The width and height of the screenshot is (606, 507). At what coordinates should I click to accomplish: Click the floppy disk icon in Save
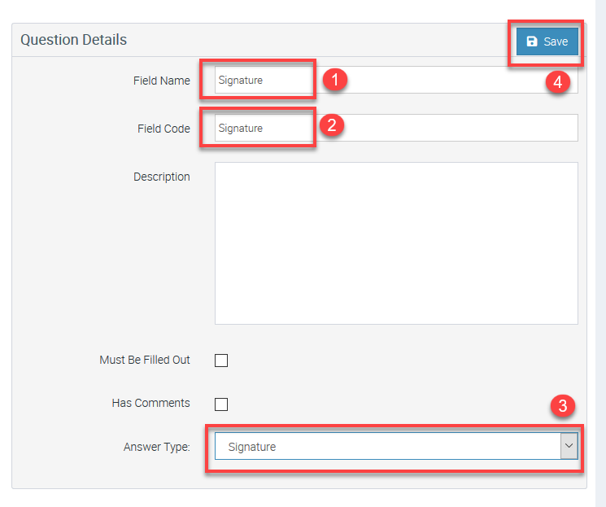coord(532,42)
